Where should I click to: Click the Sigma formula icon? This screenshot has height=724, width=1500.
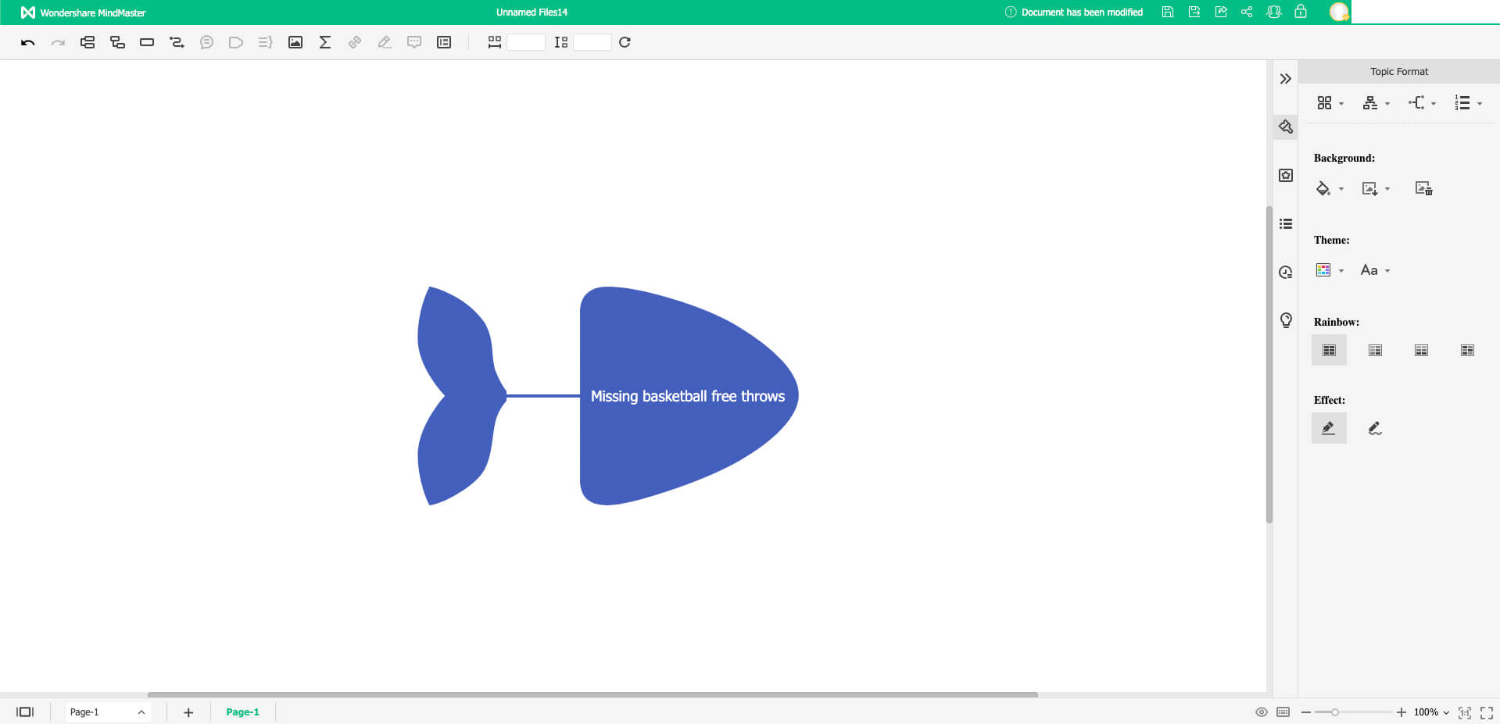[325, 43]
